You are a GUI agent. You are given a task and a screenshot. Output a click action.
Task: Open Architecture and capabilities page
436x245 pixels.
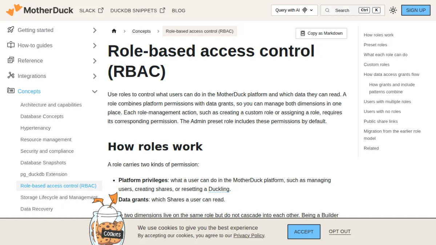(x=51, y=105)
